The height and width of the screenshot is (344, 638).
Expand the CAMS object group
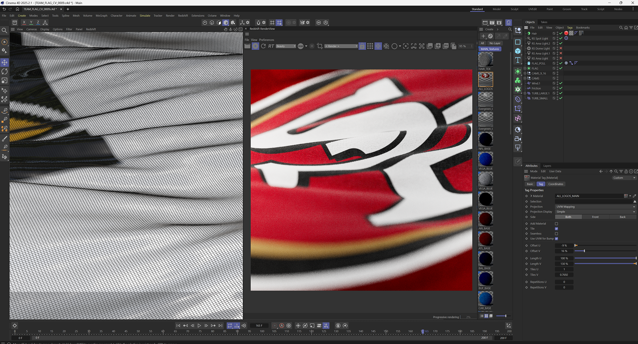pyautogui.click(x=525, y=78)
